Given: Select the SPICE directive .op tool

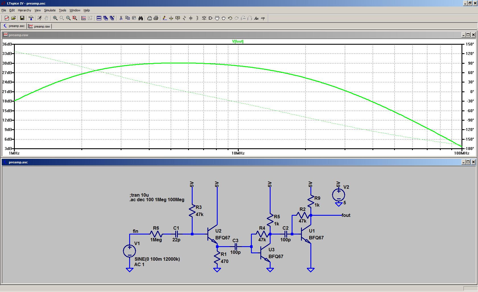Looking at the screenshot, I should tap(263, 18).
